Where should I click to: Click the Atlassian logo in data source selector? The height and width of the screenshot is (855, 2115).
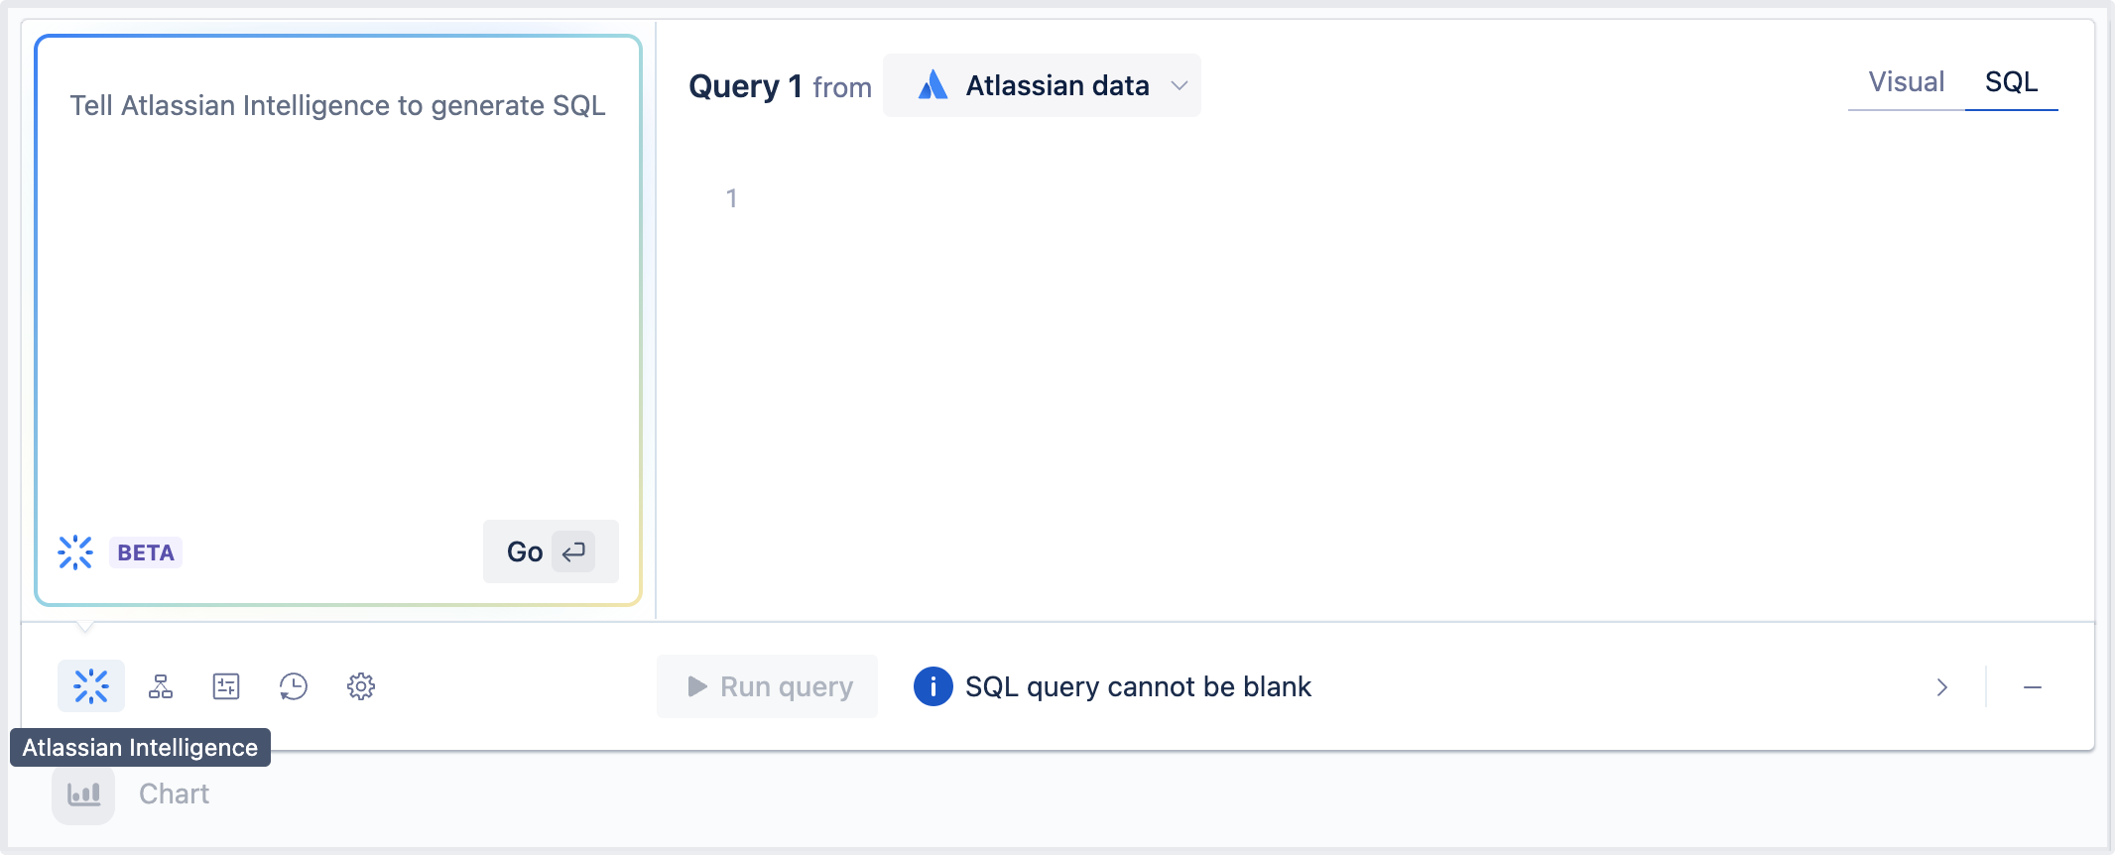tap(933, 85)
